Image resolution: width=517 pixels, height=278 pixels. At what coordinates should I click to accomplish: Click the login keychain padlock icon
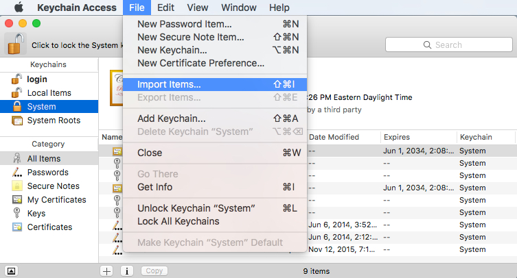[16, 79]
